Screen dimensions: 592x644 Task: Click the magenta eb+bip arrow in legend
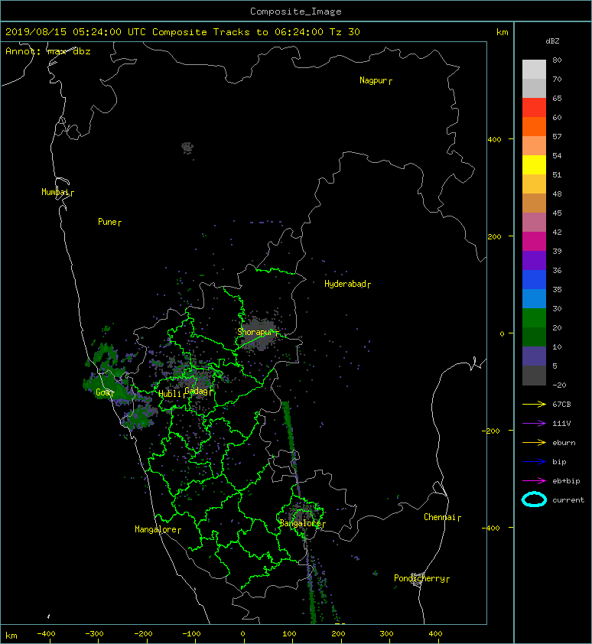534,481
